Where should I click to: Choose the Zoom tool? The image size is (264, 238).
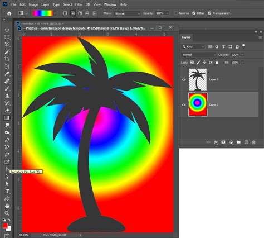[x=7, y=213]
